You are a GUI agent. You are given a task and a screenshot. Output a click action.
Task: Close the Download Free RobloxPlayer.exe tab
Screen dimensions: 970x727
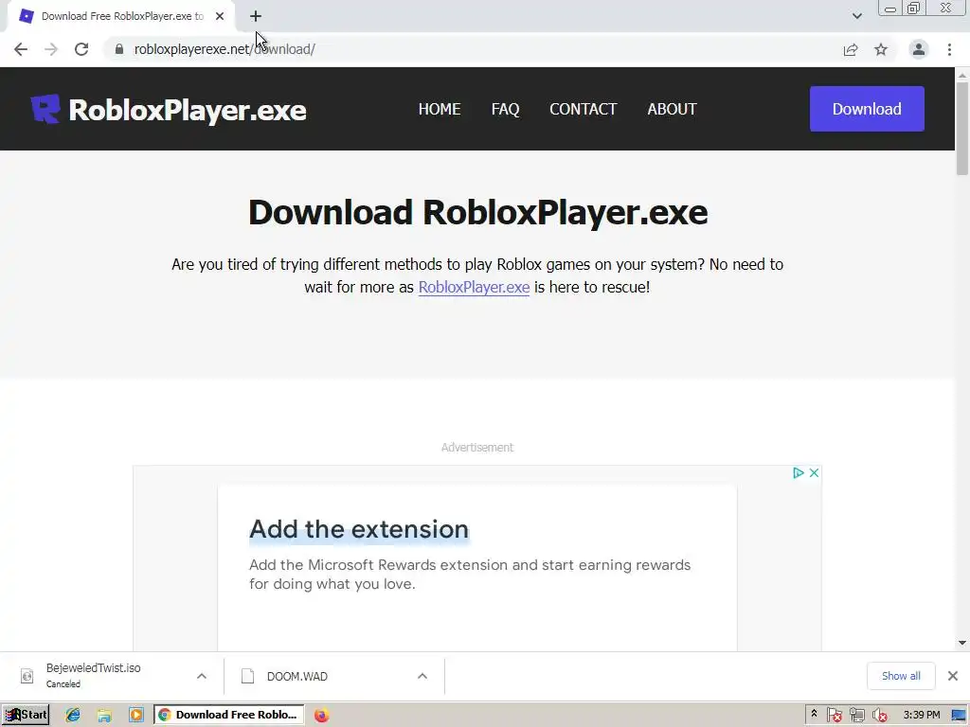pos(220,16)
